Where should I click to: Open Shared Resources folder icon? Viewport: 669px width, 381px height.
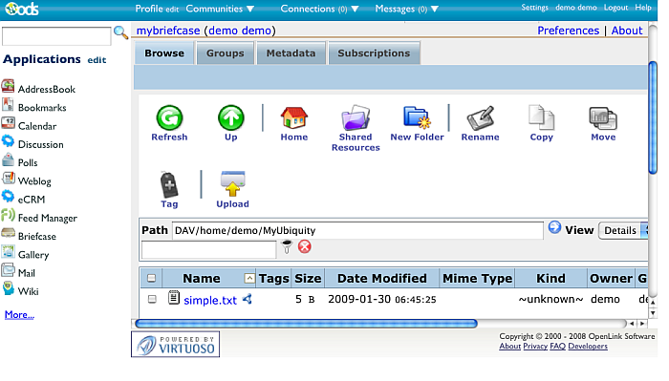(356, 117)
